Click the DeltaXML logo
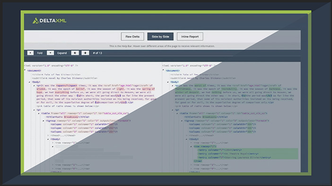The height and width of the screenshot is (186, 332). (49, 21)
